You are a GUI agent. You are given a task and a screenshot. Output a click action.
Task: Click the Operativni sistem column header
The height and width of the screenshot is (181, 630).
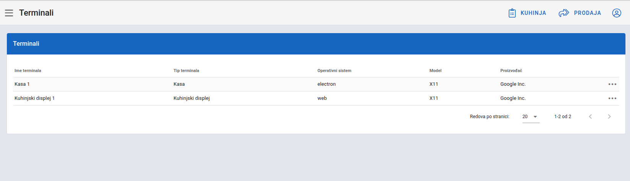click(334, 70)
